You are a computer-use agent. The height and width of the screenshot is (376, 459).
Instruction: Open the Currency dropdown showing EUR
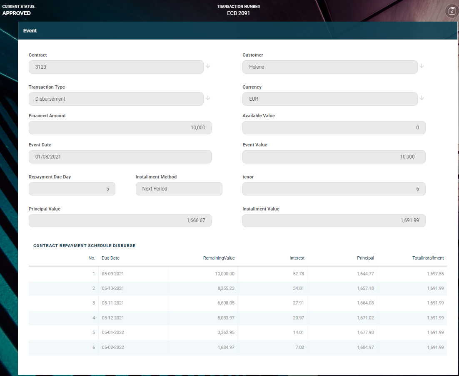pyautogui.click(x=329, y=99)
